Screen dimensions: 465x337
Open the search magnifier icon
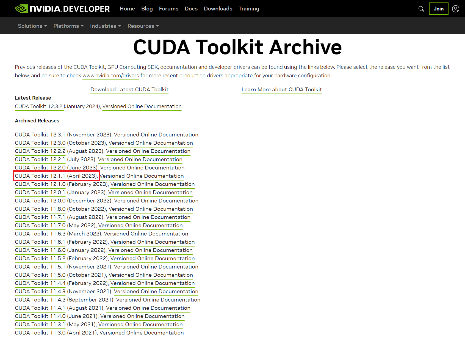click(x=421, y=9)
